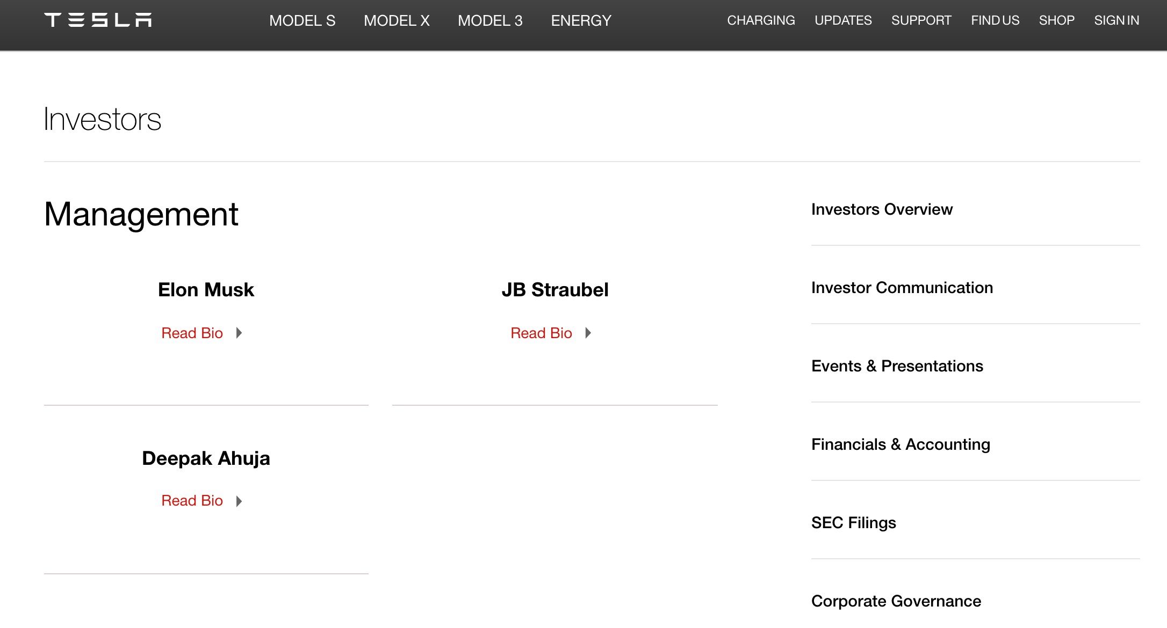
Task: Read Elon Musk's bio
Action: [x=192, y=333]
